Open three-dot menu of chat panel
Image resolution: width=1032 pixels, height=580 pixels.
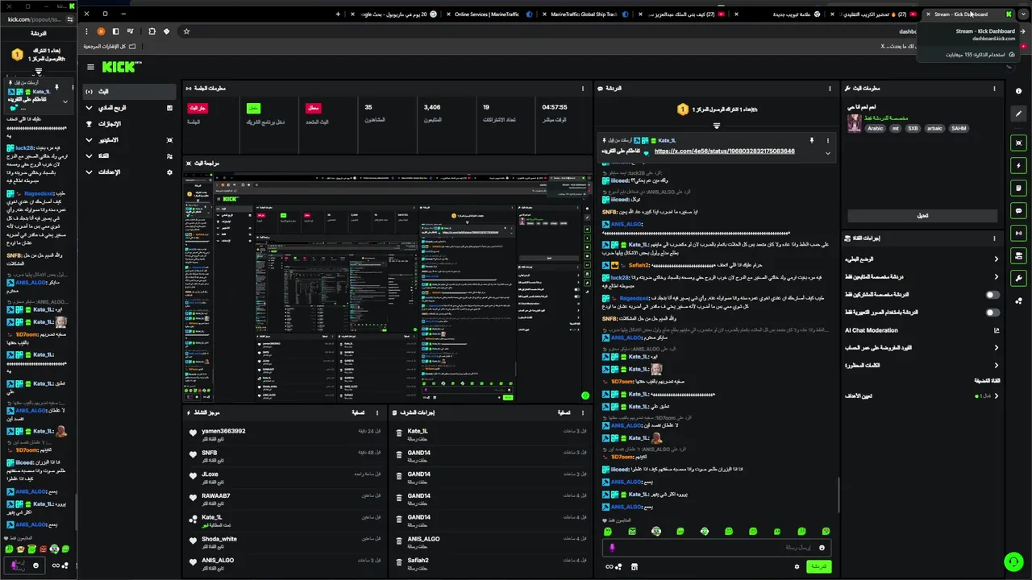(830, 89)
